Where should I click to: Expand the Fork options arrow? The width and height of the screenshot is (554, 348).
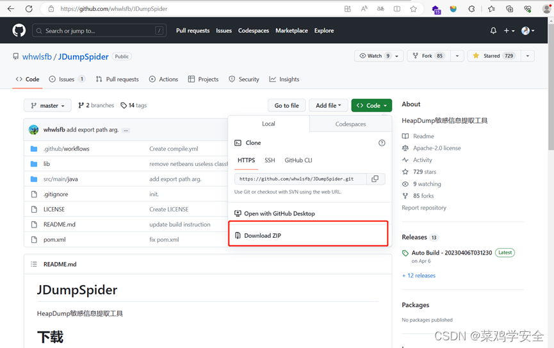coord(457,56)
